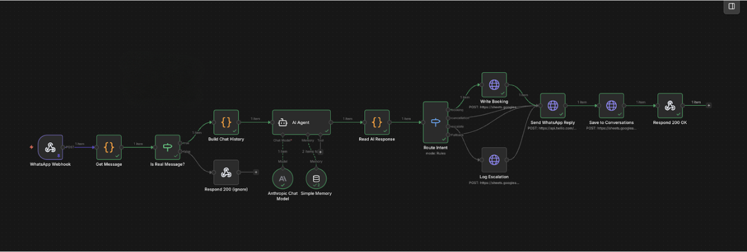Click the Send WhatsApp Reply node
Screen dimensions: 747x252
point(553,106)
